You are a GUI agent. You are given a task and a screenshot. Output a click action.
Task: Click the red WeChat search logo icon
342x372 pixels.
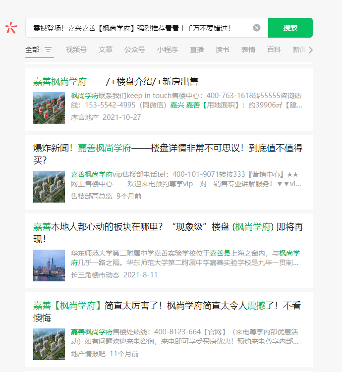coord(11,28)
